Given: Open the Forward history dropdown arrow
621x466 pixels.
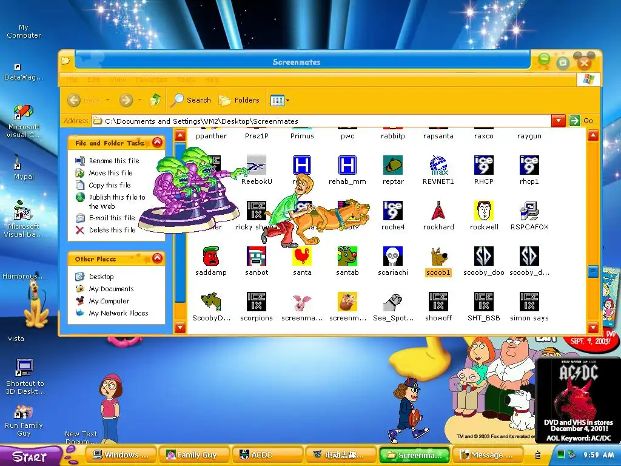Looking at the screenshot, I should tap(140, 100).
